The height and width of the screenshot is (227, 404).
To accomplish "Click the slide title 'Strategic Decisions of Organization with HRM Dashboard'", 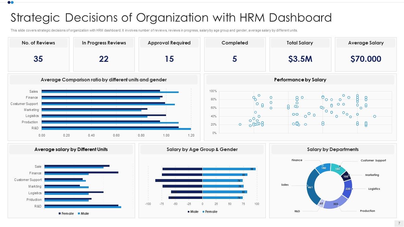I will [x=171, y=18].
